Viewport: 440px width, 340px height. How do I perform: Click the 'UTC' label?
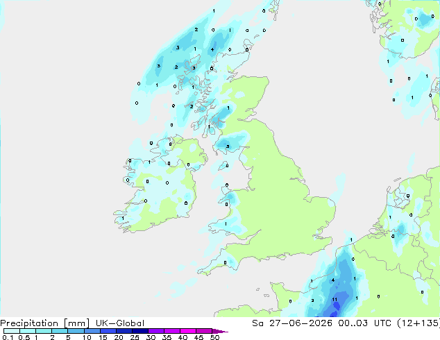382,323
